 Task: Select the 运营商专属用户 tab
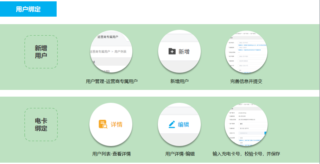108,37
